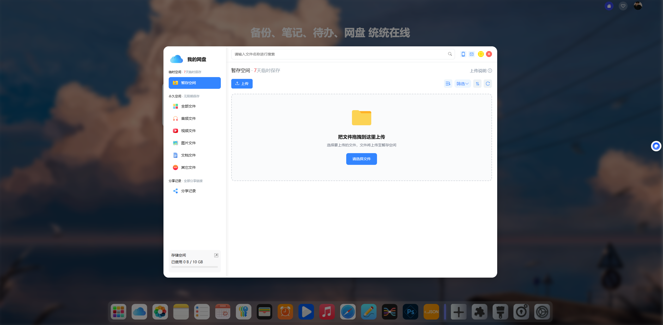Select 全部文件 in the sidebar

(188, 106)
